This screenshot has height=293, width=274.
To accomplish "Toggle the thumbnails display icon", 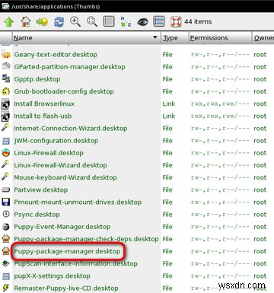I will (x=159, y=21).
